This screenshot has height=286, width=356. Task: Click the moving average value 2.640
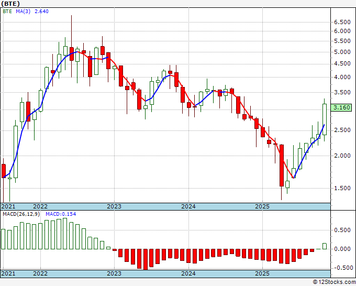click(x=41, y=12)
